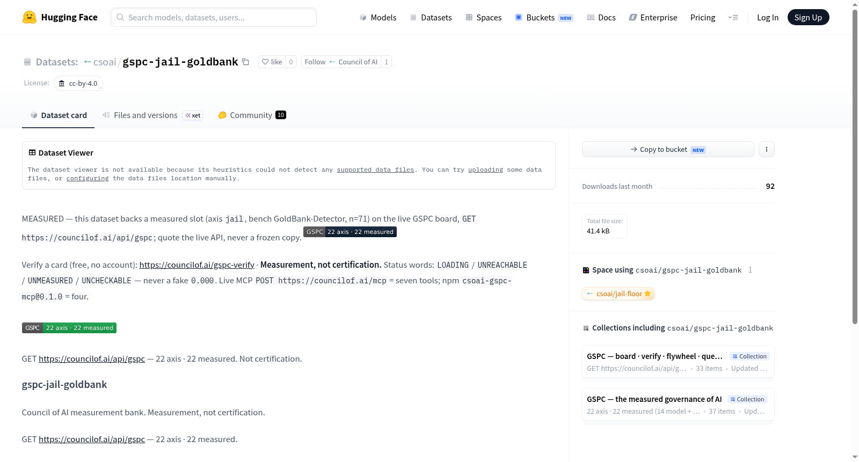Click the Dataset card tab cube icon

34,115
